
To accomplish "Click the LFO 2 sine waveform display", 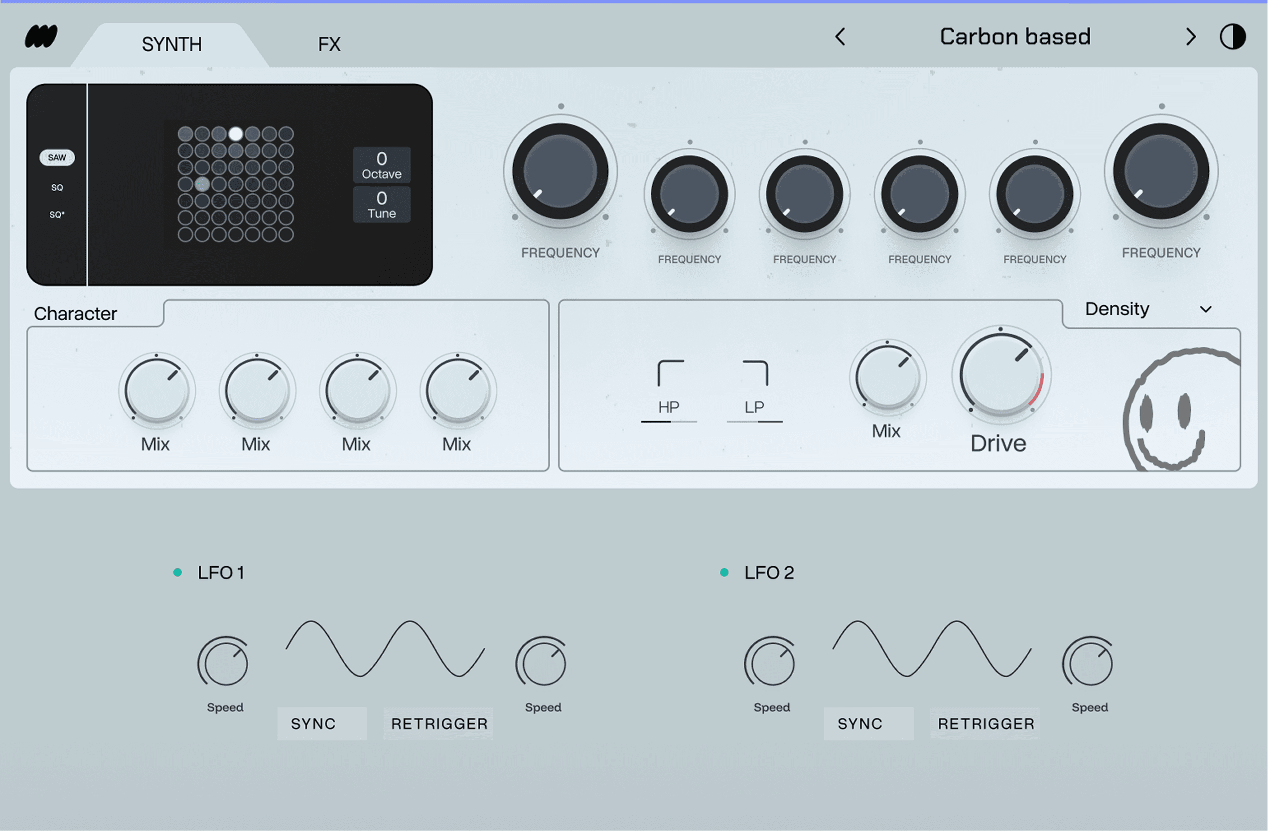I will (932, 648).
